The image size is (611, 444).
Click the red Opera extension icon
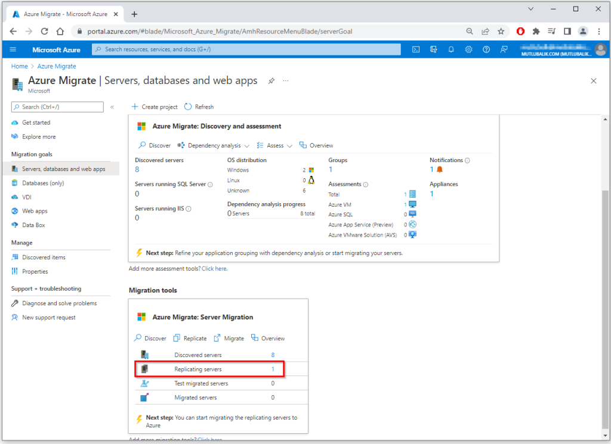click(520, 32)
